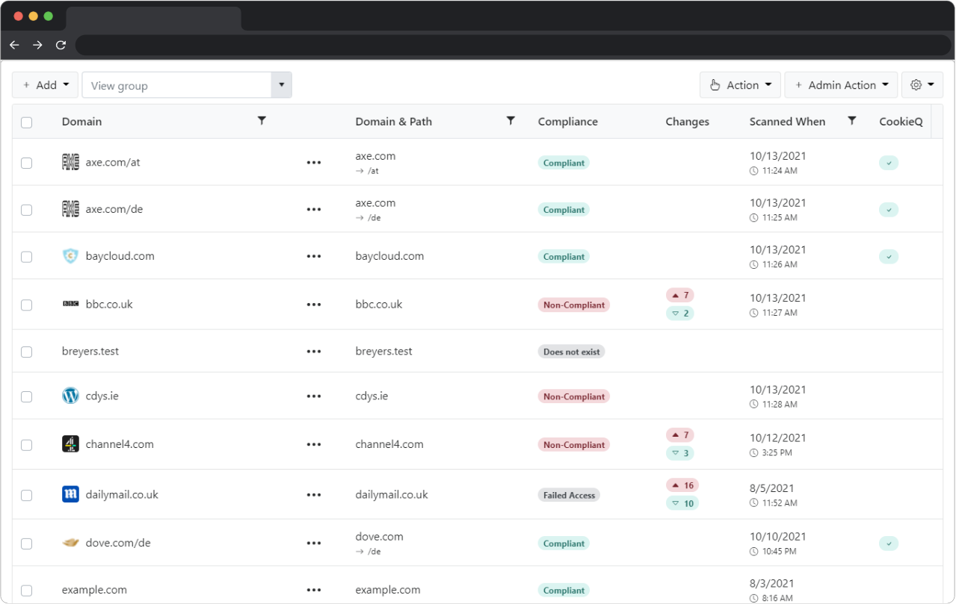956x604 pixels.
Task: Click the View group input field
Action: click(176, 85)
